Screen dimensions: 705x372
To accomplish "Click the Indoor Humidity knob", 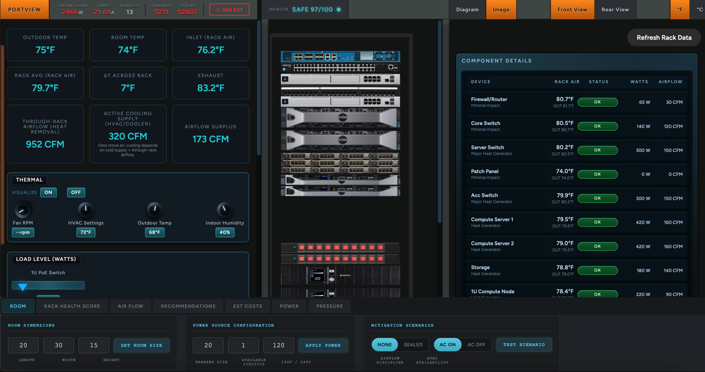I will coord(225,211).
